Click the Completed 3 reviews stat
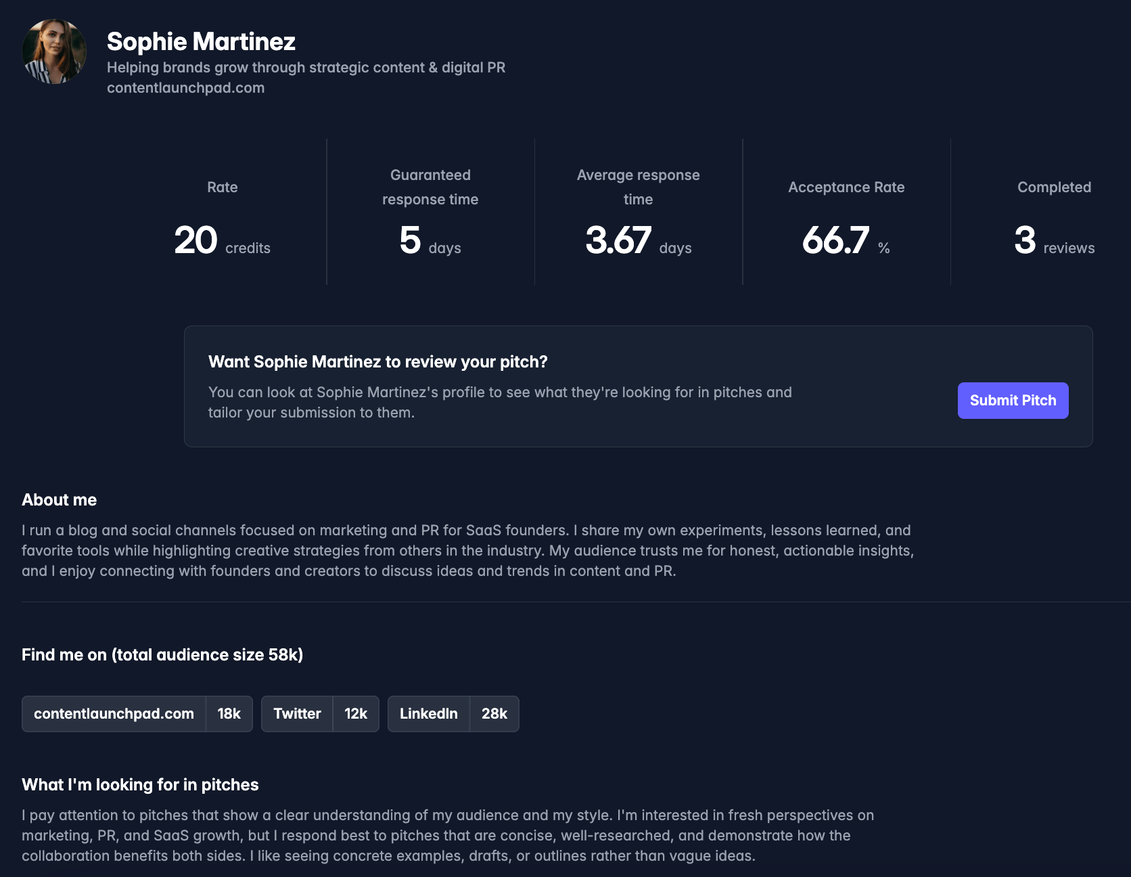This screenshot has height=877, width=1131. pos(1054,241)
